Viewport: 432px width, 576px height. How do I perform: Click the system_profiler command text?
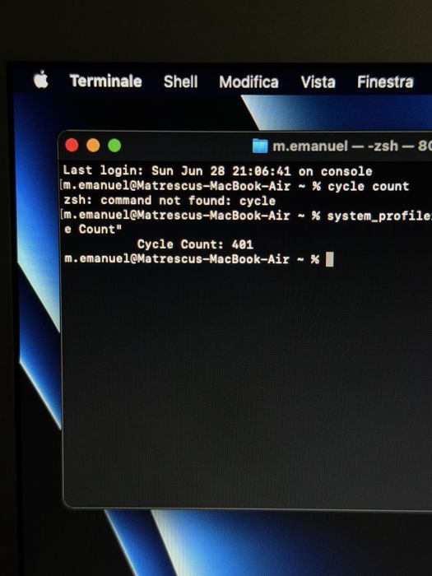tap(379, 216)
